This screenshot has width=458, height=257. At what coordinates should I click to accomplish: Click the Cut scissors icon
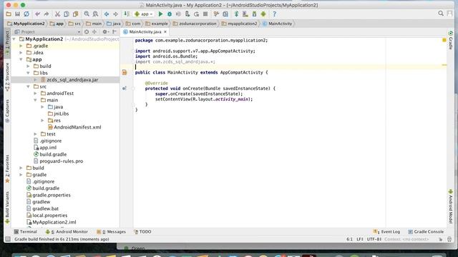pos(57,14)
